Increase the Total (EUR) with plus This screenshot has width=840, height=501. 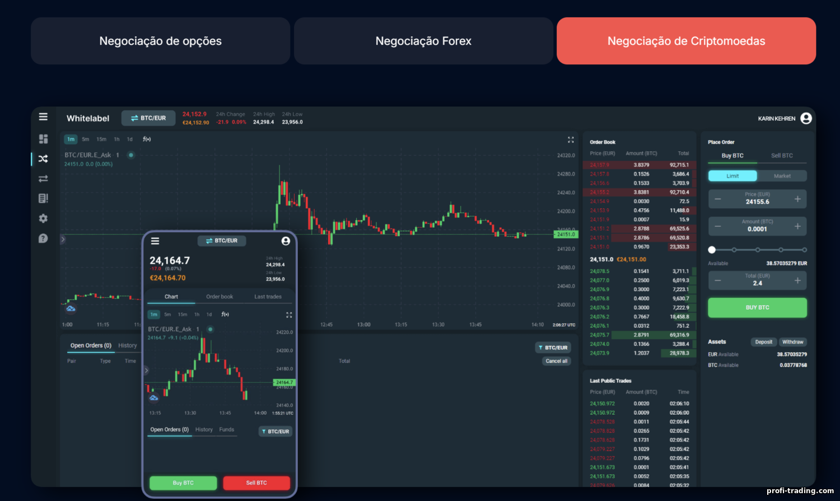click(797, 280)
